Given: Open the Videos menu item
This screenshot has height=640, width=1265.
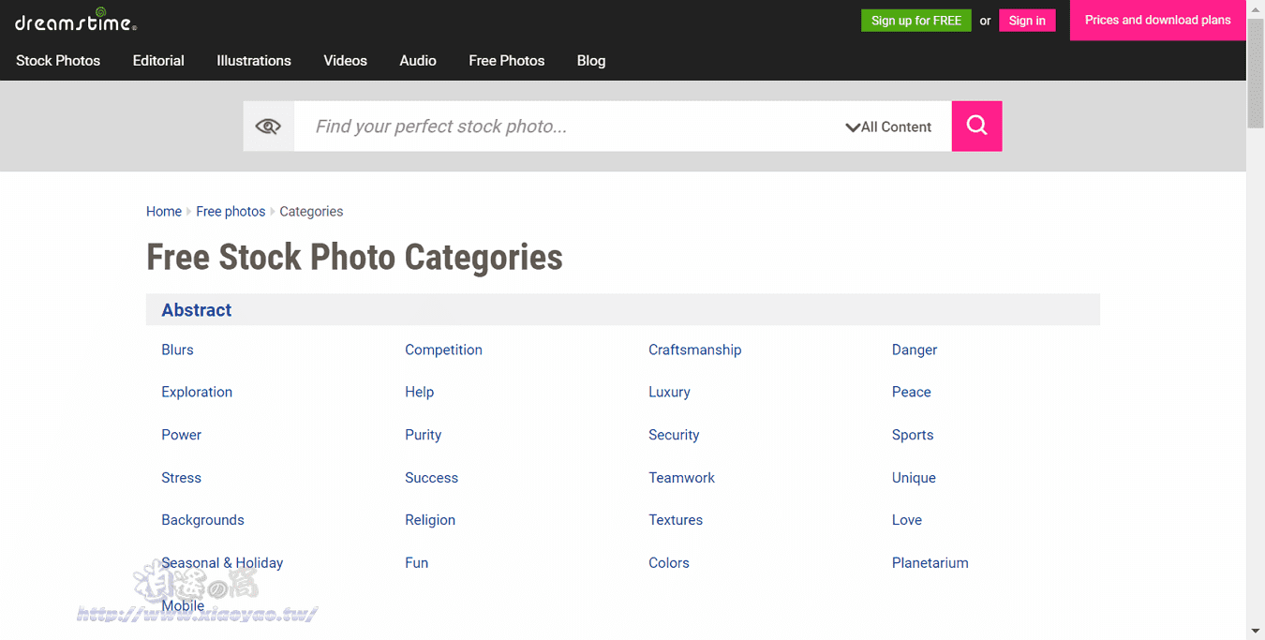Looking at the screenshot, I should pos(346,61).
